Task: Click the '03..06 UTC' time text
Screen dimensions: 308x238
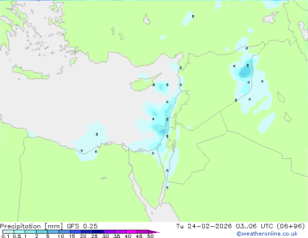Action: (255, 226)
